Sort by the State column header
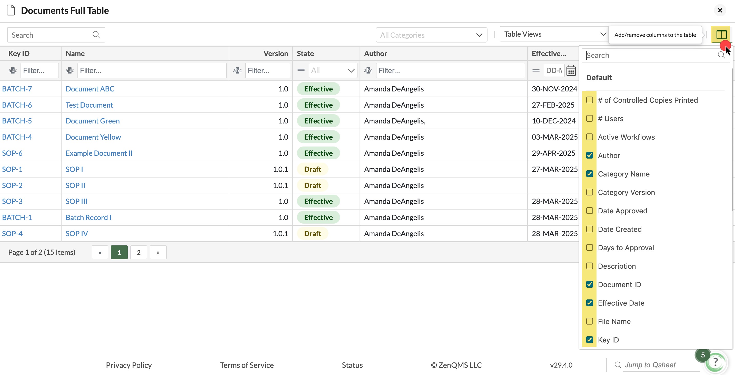 [305, 53]
